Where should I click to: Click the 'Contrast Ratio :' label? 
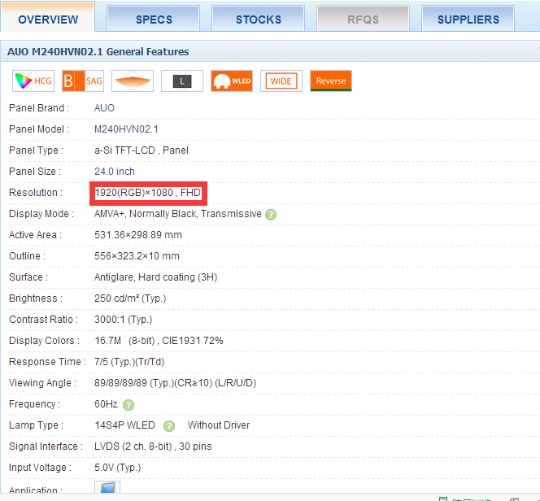coord(43,320)
